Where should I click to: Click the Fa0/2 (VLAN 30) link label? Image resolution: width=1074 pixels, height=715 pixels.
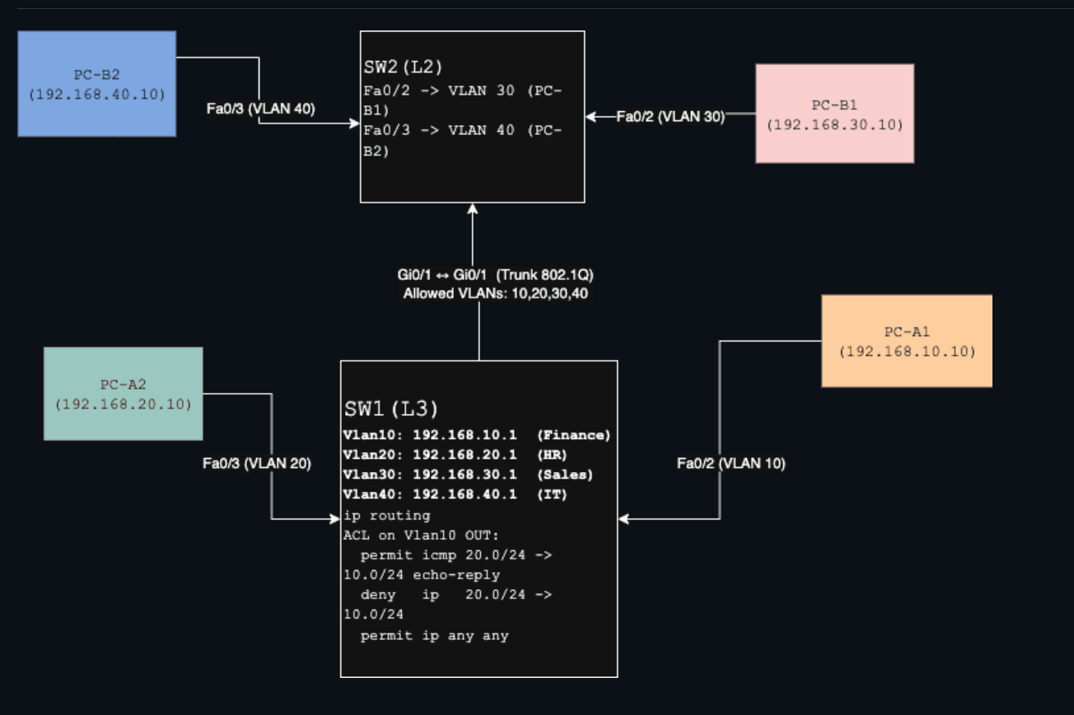click(670, 118)
